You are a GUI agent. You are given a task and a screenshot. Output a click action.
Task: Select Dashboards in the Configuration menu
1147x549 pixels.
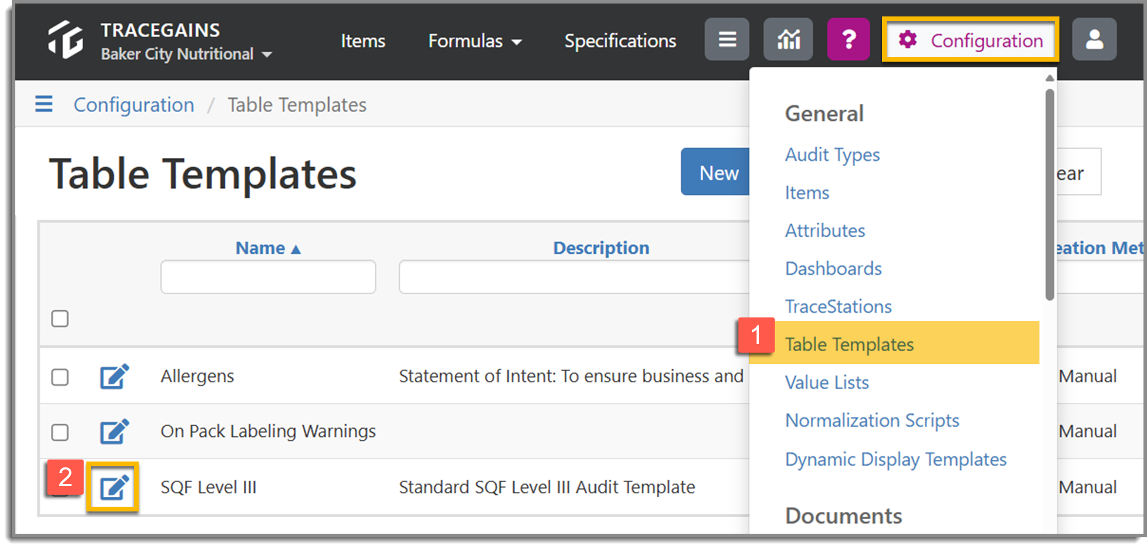(833, 269)
